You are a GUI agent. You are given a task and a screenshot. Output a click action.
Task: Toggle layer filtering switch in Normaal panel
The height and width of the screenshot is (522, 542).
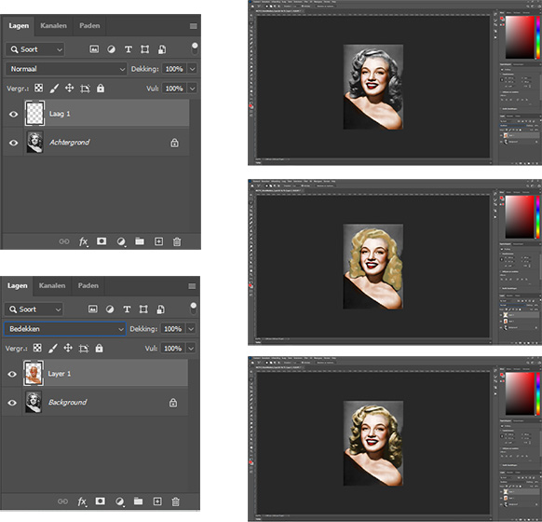[x=195, y=48]
